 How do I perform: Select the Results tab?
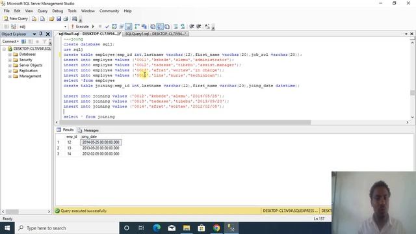point(65,130)
